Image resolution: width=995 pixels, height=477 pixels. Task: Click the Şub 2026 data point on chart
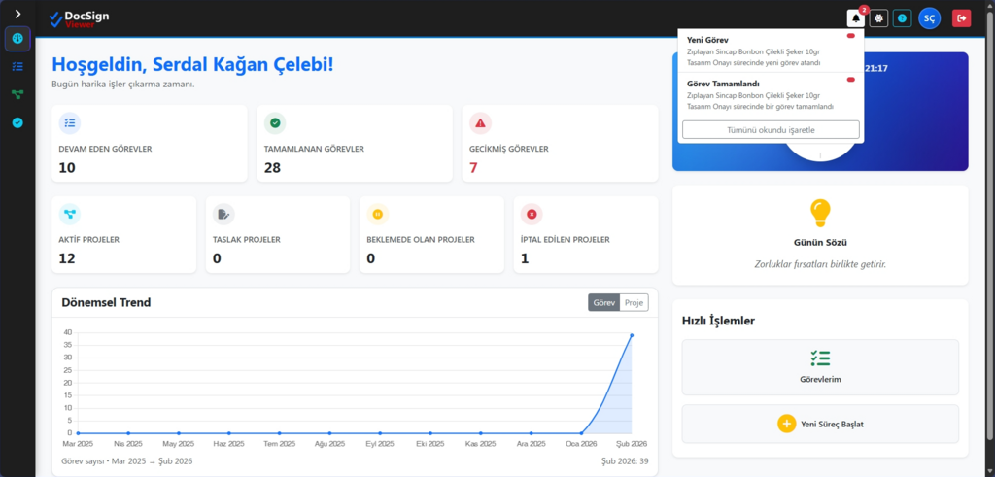(632, 335)
